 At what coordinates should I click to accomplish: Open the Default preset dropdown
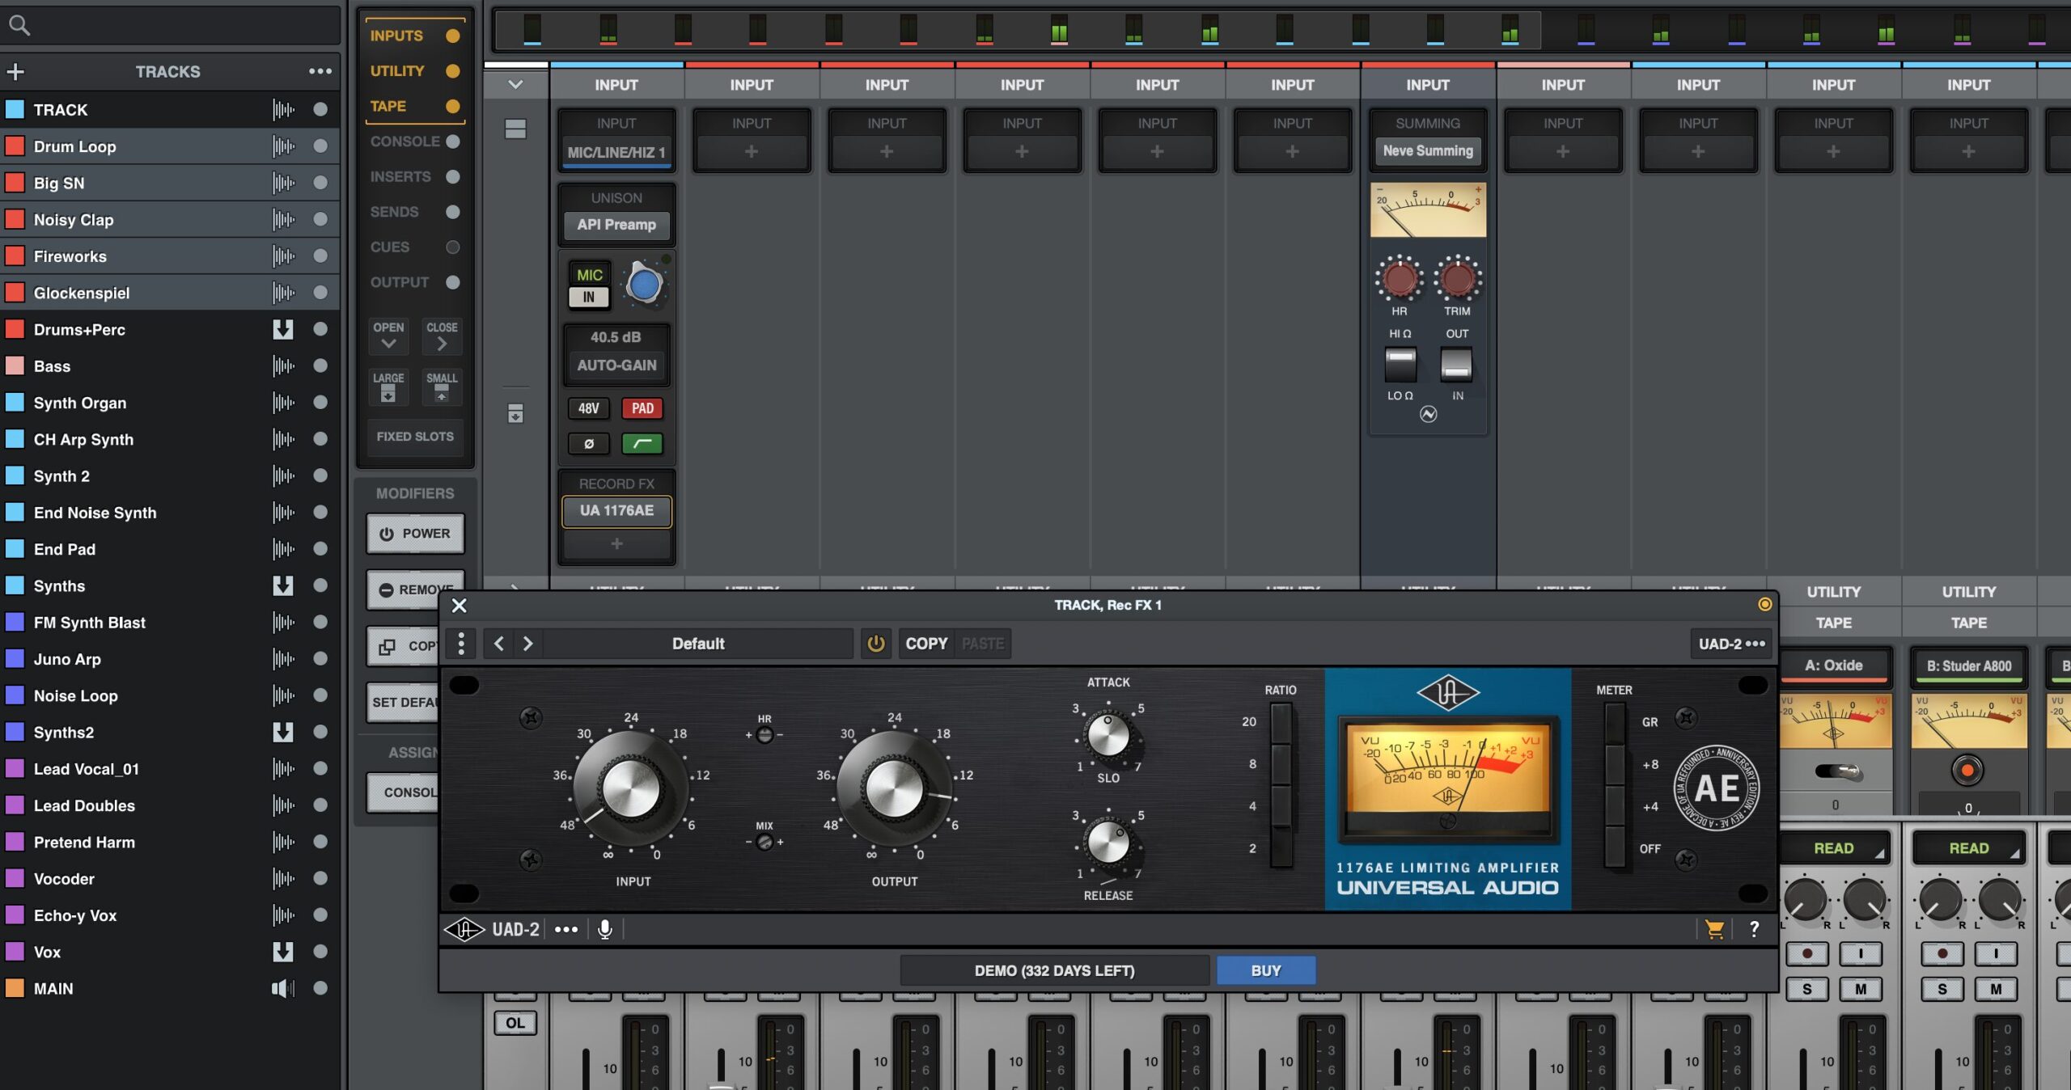tap(698, 644)
